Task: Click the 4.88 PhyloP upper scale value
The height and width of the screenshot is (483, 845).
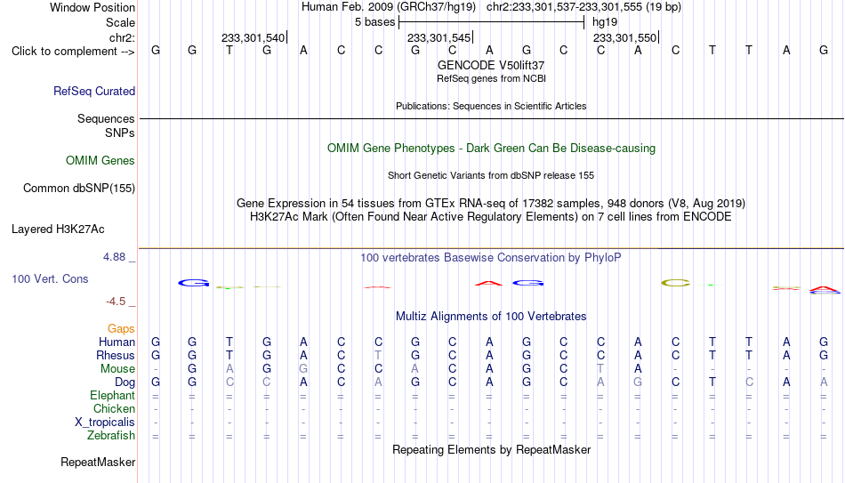Action: pos(114,257)
